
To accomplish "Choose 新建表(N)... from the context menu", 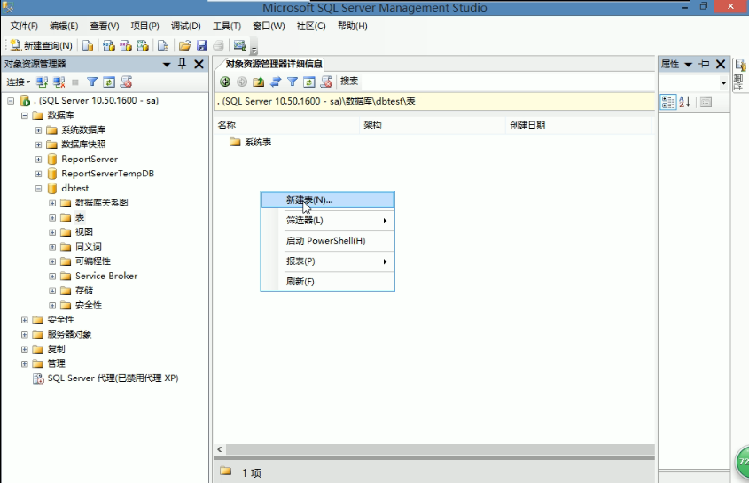I will (x=328, y=199).
